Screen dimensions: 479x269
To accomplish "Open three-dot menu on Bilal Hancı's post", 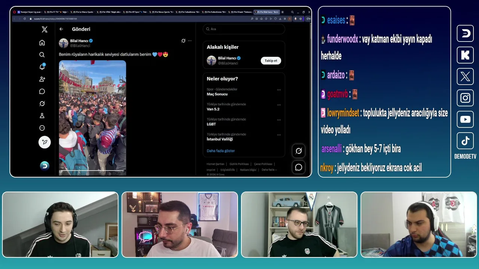I will [x=190, y=41].
